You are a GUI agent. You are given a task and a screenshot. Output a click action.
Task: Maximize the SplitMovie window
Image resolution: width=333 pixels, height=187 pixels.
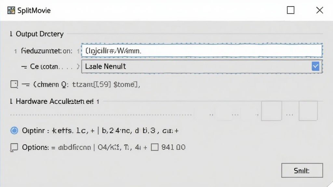(290, 10)
